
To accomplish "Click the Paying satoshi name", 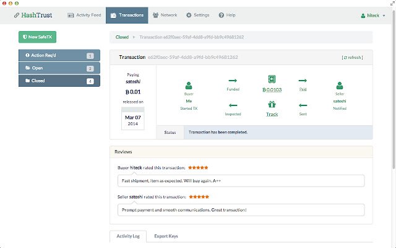I will pos(133,81).
